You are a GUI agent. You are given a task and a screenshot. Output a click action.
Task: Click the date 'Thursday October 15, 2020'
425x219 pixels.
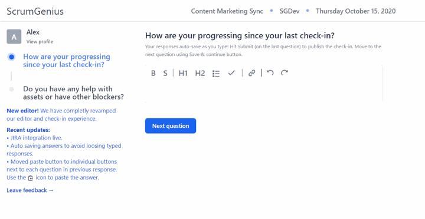[x=355, y=11]
